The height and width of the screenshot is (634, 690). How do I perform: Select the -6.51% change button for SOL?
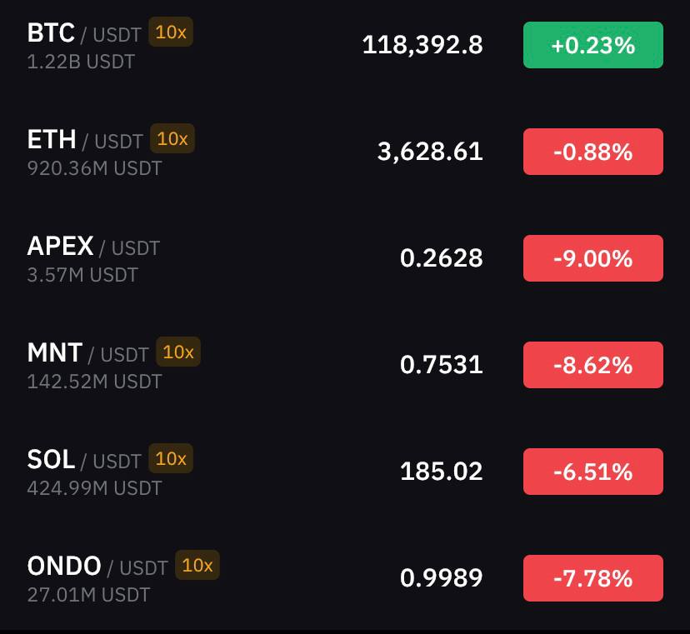[592, 472]
